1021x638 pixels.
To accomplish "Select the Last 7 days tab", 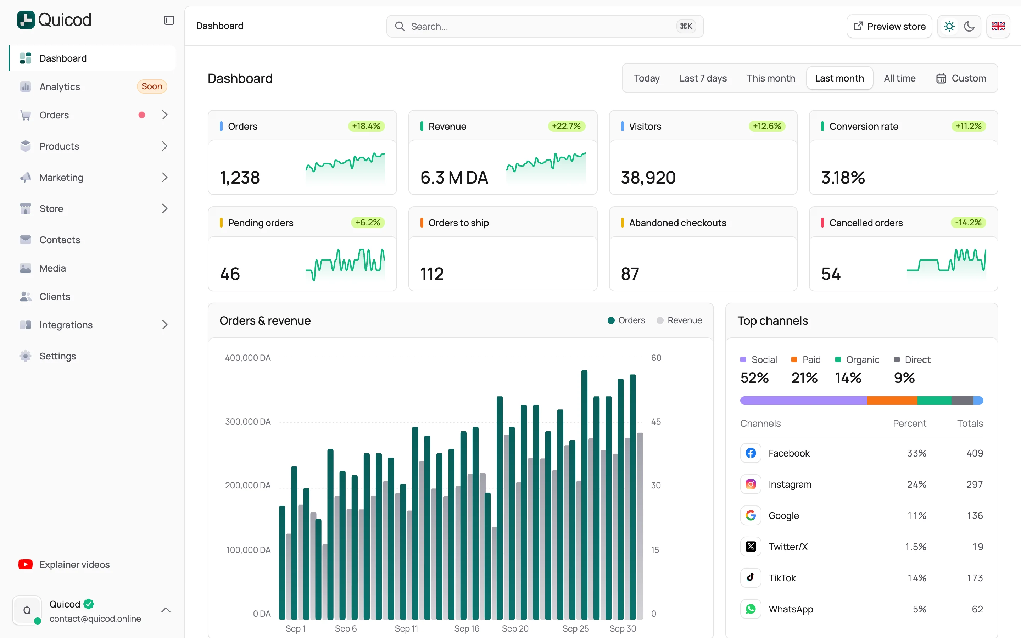I will pyautogui.click(x=703, y=78).
